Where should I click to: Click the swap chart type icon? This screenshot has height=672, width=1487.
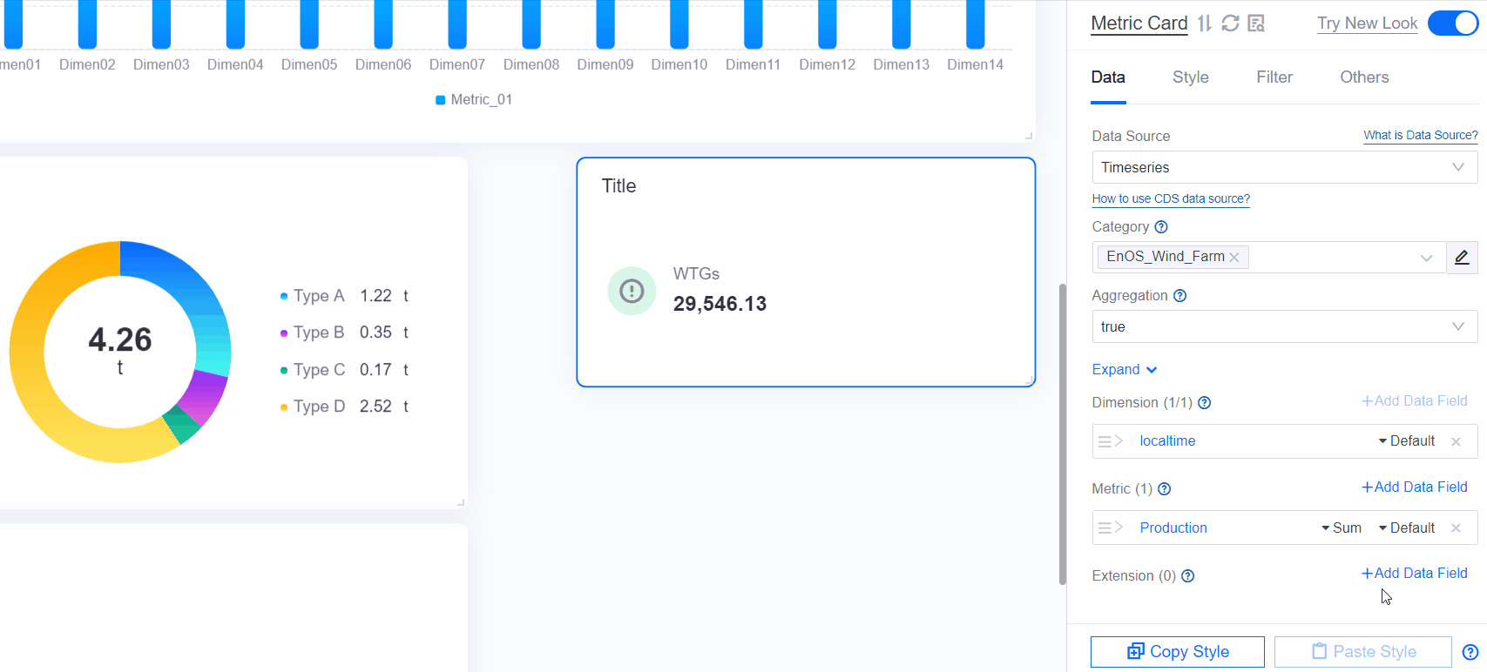click(x=1204, y=24)
